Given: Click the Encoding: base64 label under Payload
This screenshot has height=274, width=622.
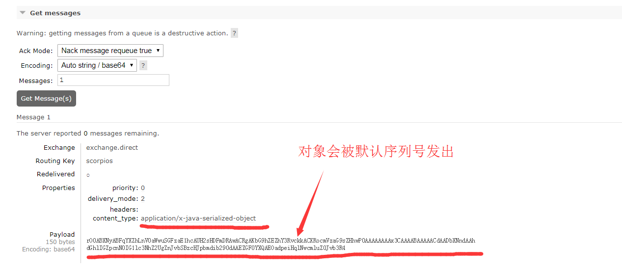Looking at the screenshot, I should point(49,249).
